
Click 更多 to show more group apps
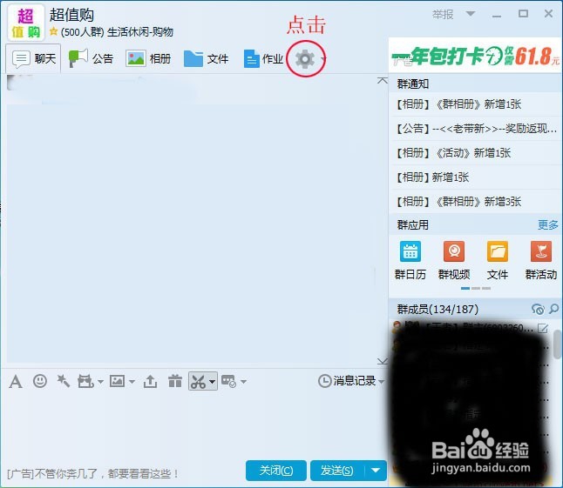[x=548, y=225]
